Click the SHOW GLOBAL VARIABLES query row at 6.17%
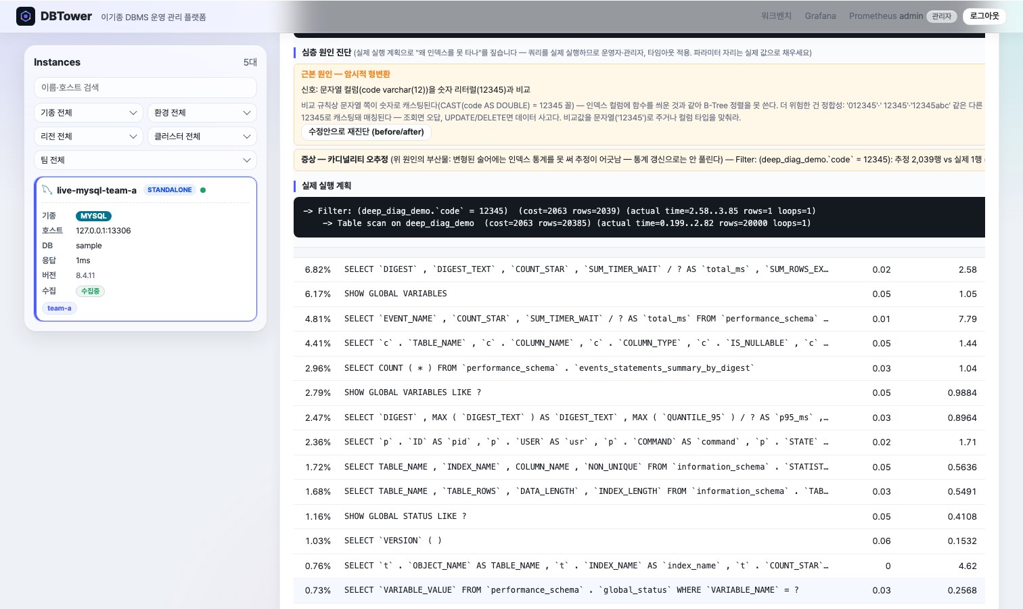The height and width of the screenshot is (609, 1023). pyautogui.click(x=639, y=294)
